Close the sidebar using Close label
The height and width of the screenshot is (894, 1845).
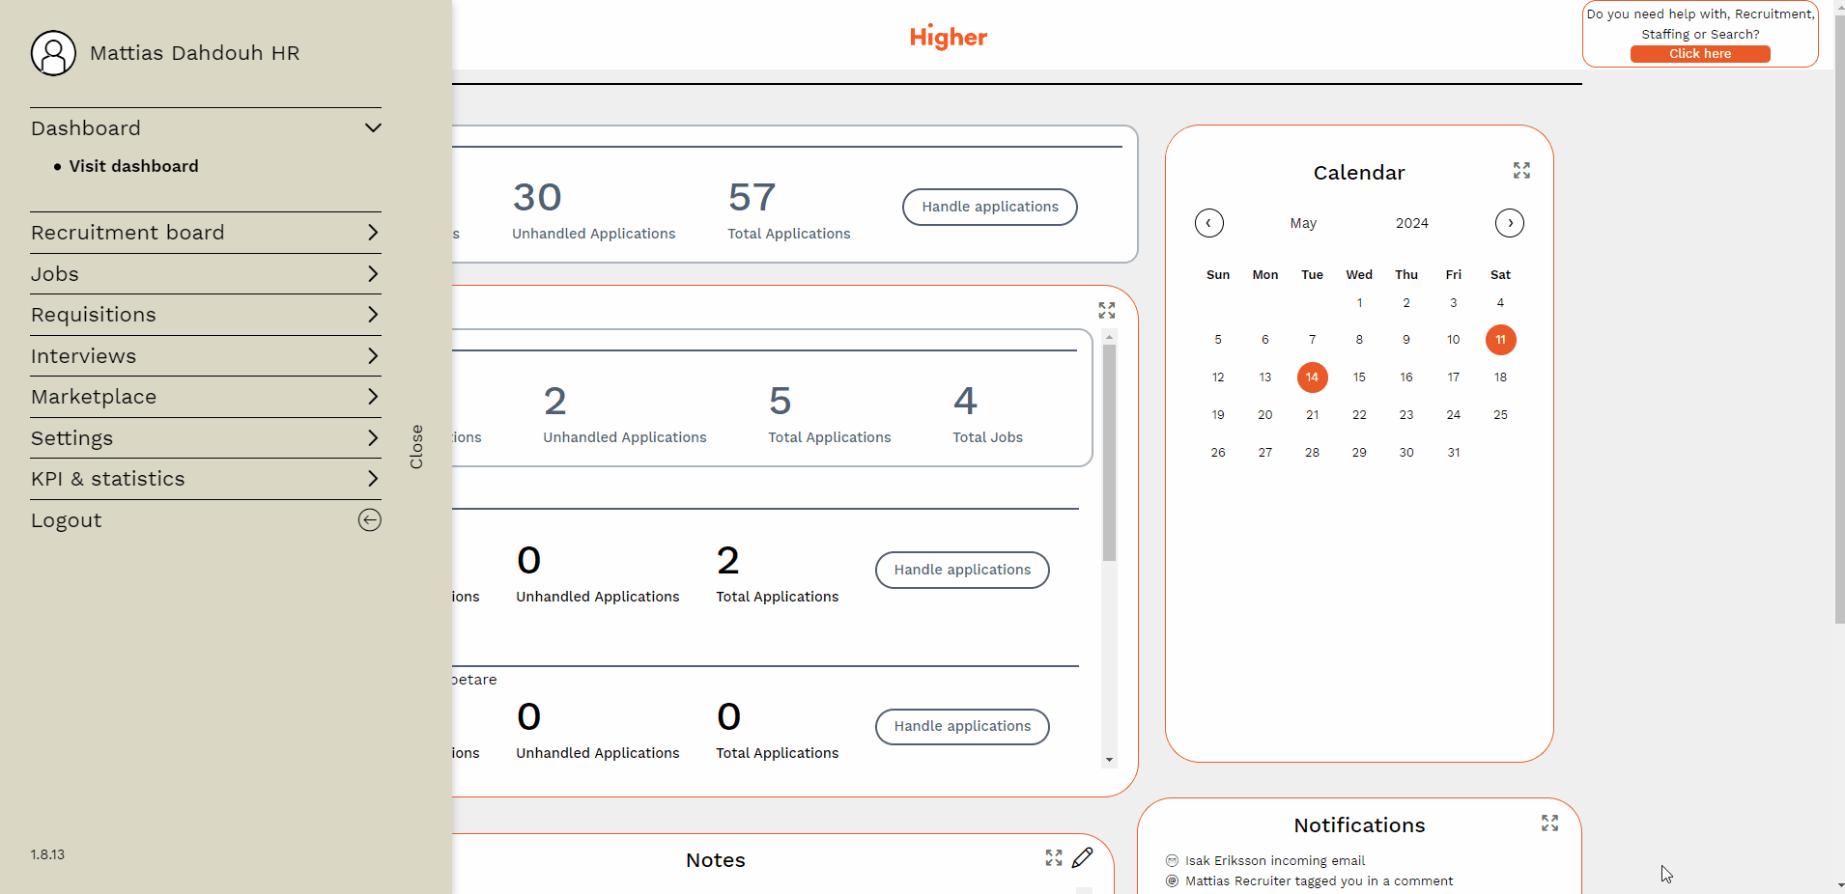(x=416, y=447)
